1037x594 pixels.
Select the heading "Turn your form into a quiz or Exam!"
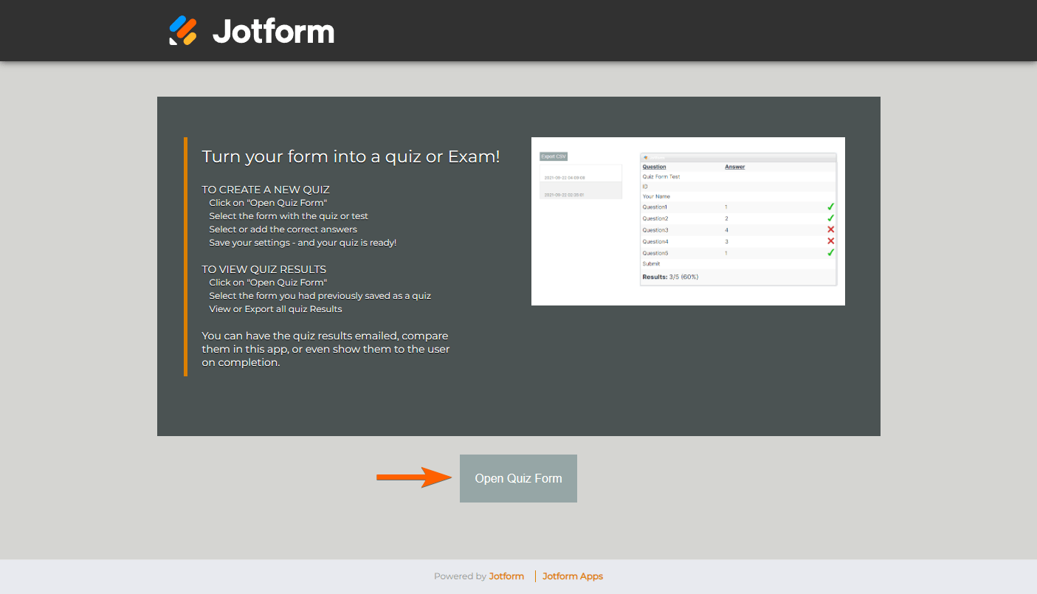[351, 156]
